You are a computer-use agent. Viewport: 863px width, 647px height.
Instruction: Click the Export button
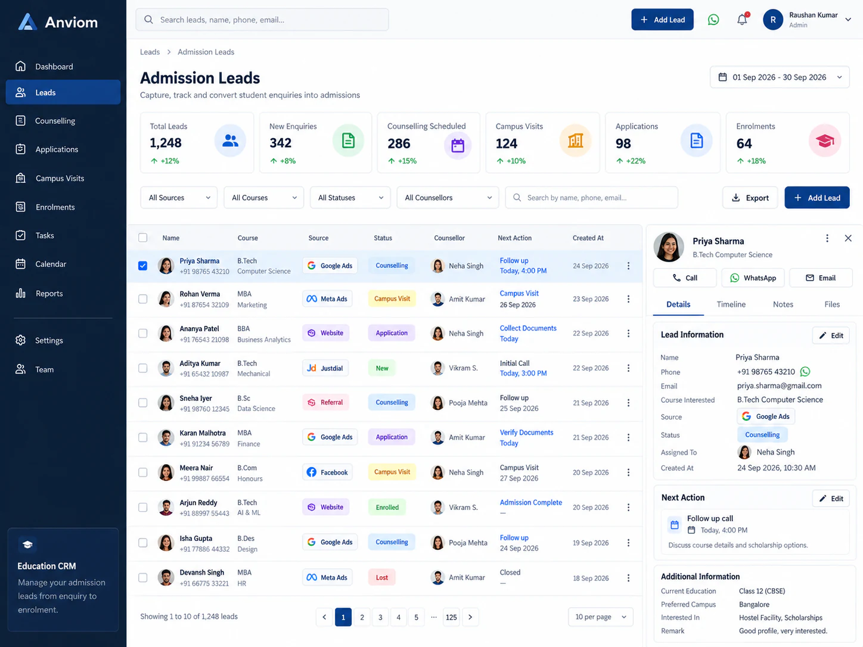click(x=750, y=198)
